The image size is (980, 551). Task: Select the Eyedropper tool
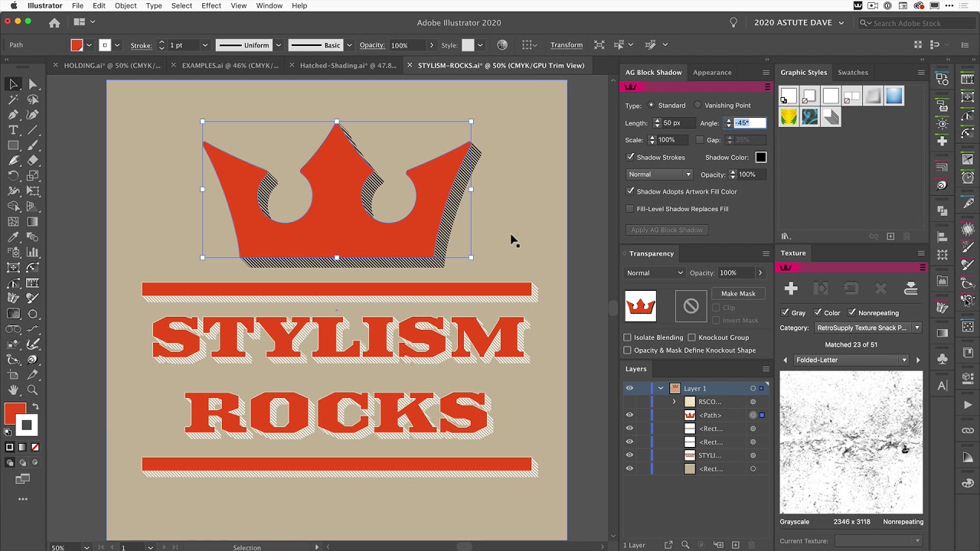14,237
